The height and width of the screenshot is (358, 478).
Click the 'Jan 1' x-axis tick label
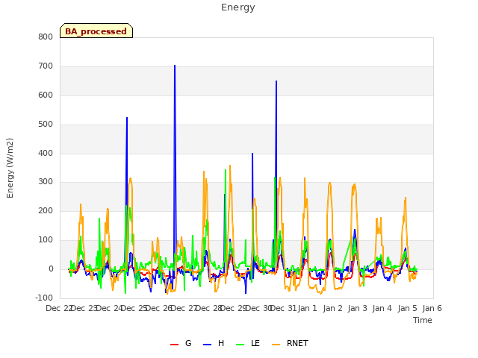[308, 308]
